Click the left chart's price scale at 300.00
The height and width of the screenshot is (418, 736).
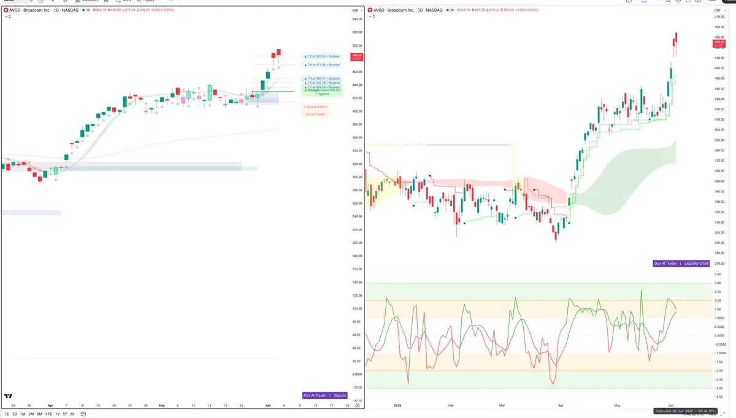[356, 177]
